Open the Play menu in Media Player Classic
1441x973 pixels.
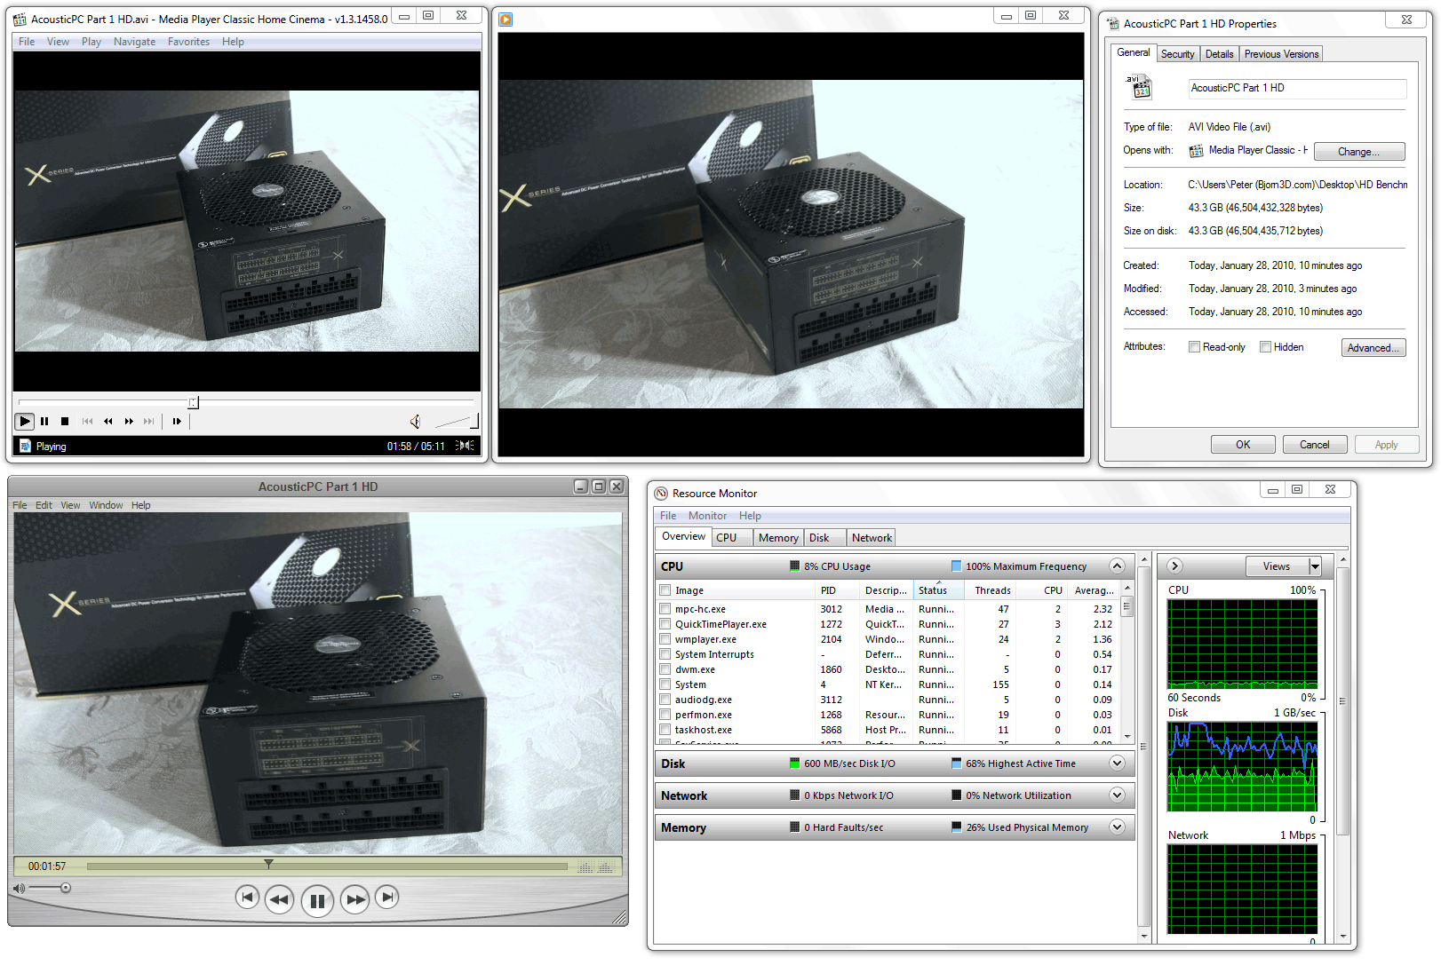[92, 42]
